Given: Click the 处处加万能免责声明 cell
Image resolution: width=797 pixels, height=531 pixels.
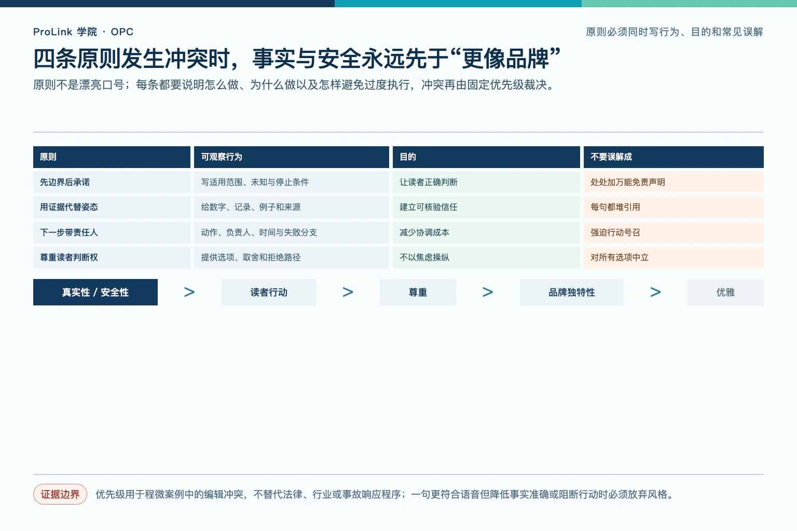Looking at the screenshot, I should click(x=674, y=182).
